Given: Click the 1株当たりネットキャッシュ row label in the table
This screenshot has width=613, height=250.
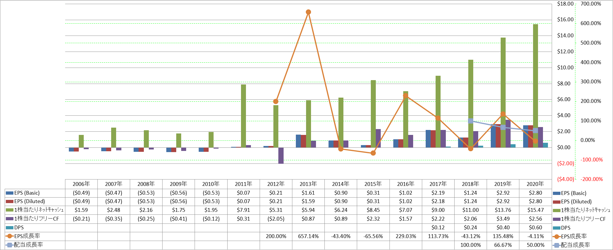Looking at the screenshot, I should coord(39,210).
